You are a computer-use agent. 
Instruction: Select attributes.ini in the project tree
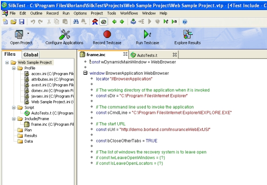pyautogui.click(x=49, y=80)
